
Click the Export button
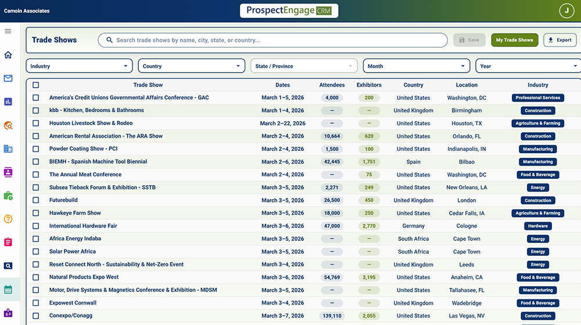pyautogui.click(x=560, y=40)
